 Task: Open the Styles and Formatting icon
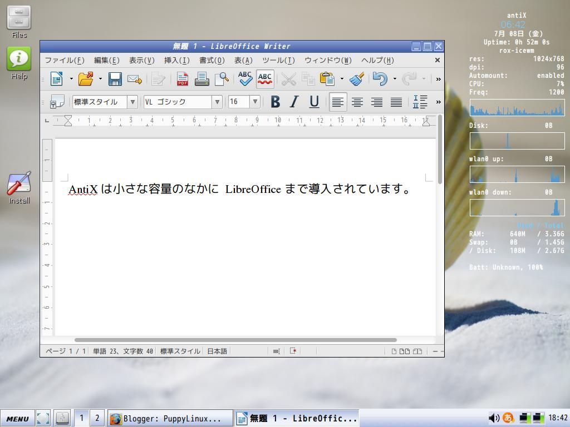[57, 102]
